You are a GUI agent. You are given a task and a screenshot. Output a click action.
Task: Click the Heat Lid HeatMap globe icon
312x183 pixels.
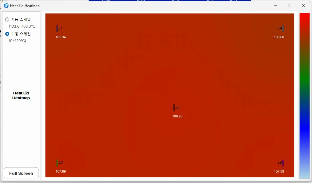coord(6,6)
